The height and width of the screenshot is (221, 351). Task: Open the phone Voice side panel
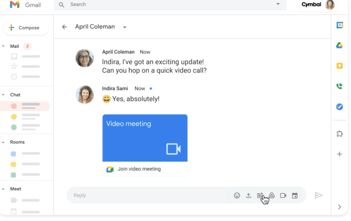pyautogui.click(x=339, y=86)
